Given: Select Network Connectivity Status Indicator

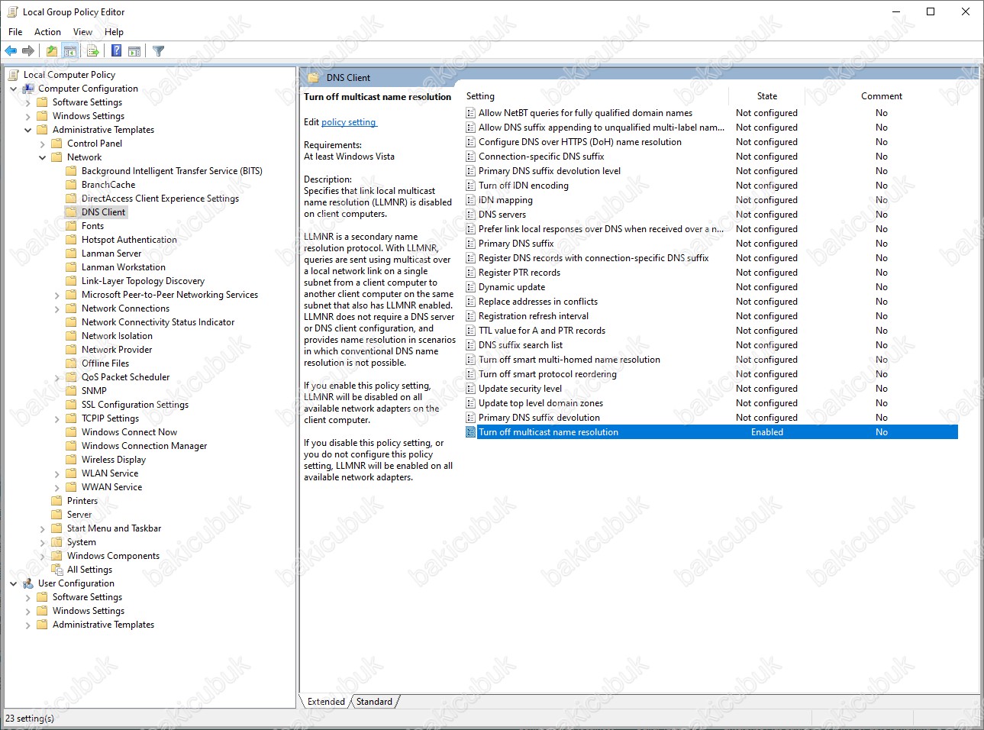Looking at the screenshot, I should click(158, 322).
